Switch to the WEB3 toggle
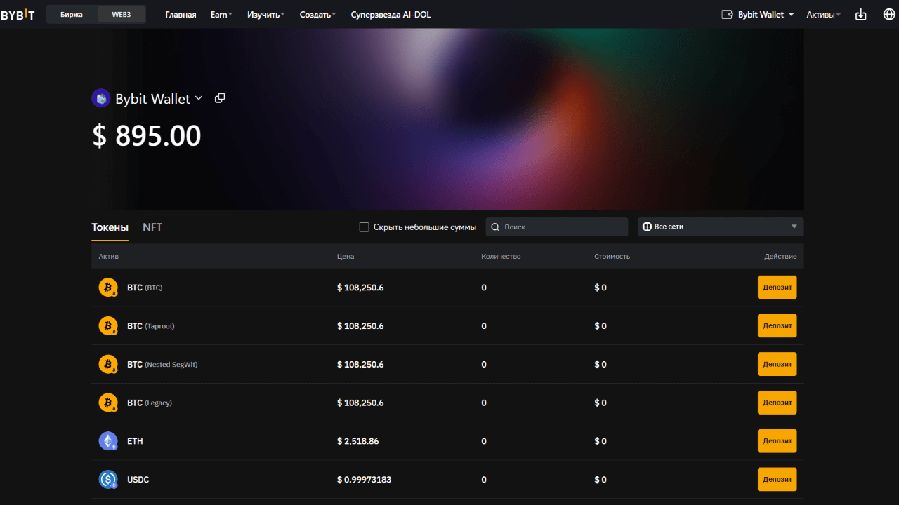The image size is (899, 505). (121, 15)
